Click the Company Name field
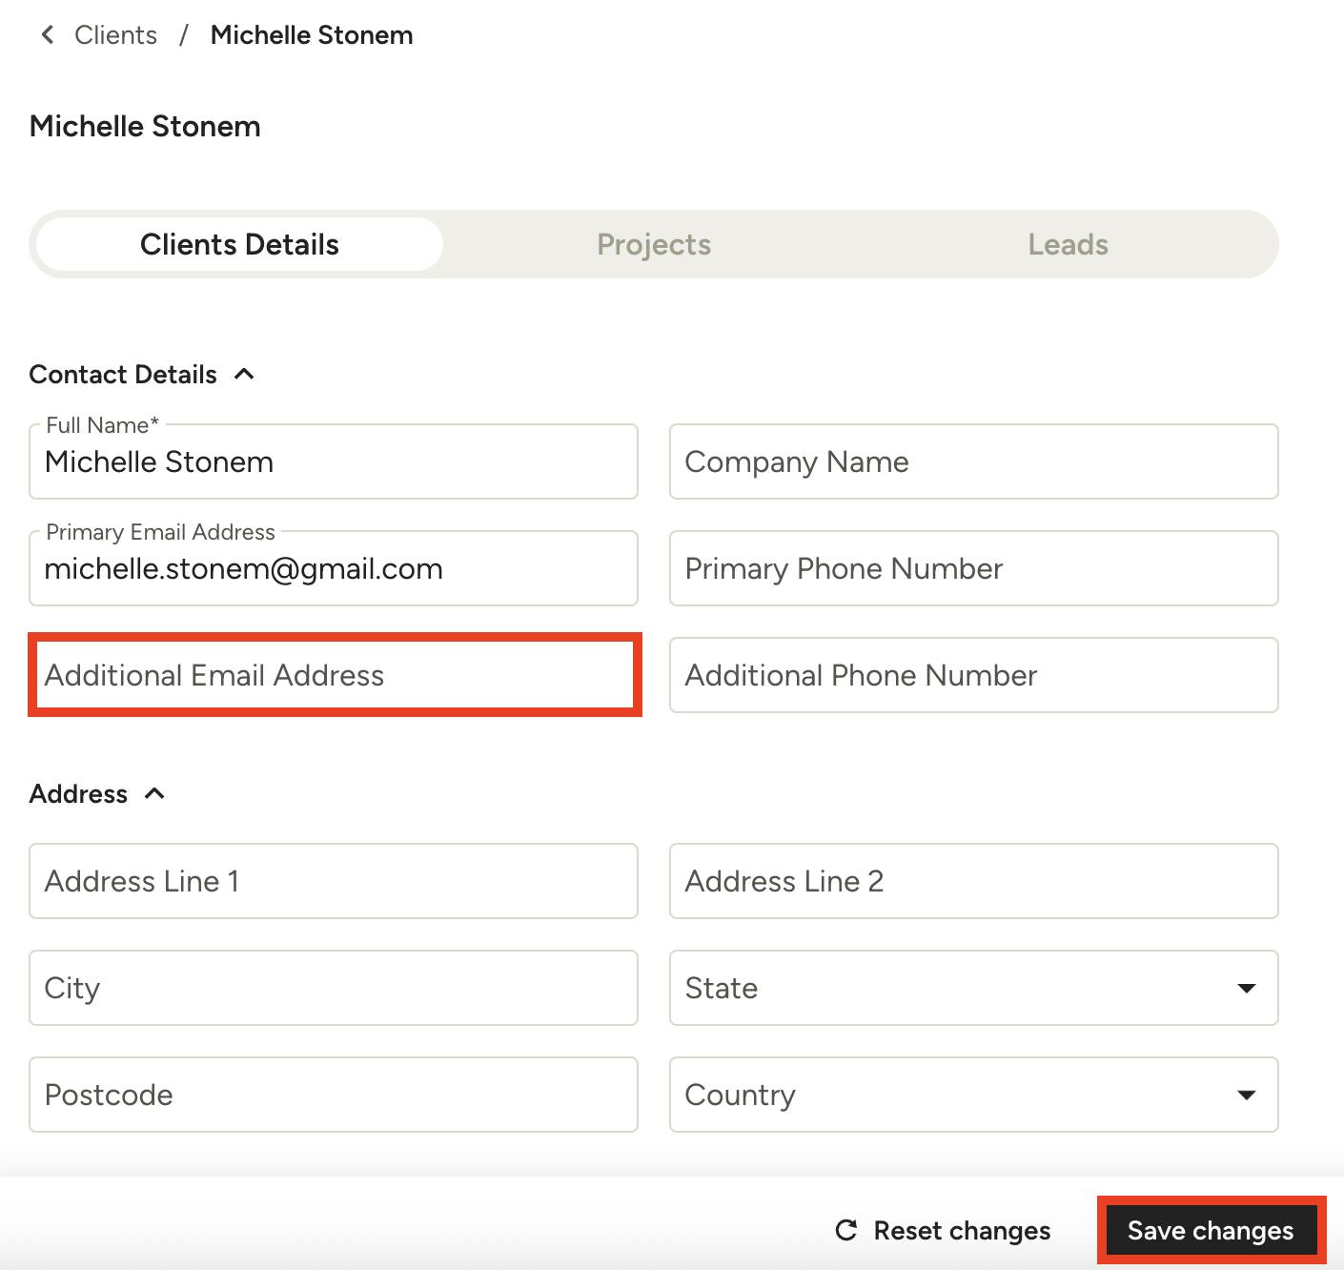Viewport: 1344px width, 1270px height. [x=972, y=462]
